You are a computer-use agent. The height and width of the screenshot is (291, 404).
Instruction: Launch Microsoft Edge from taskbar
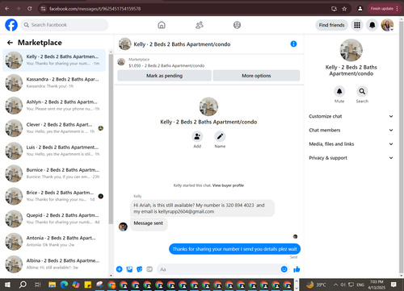point(64,285)
